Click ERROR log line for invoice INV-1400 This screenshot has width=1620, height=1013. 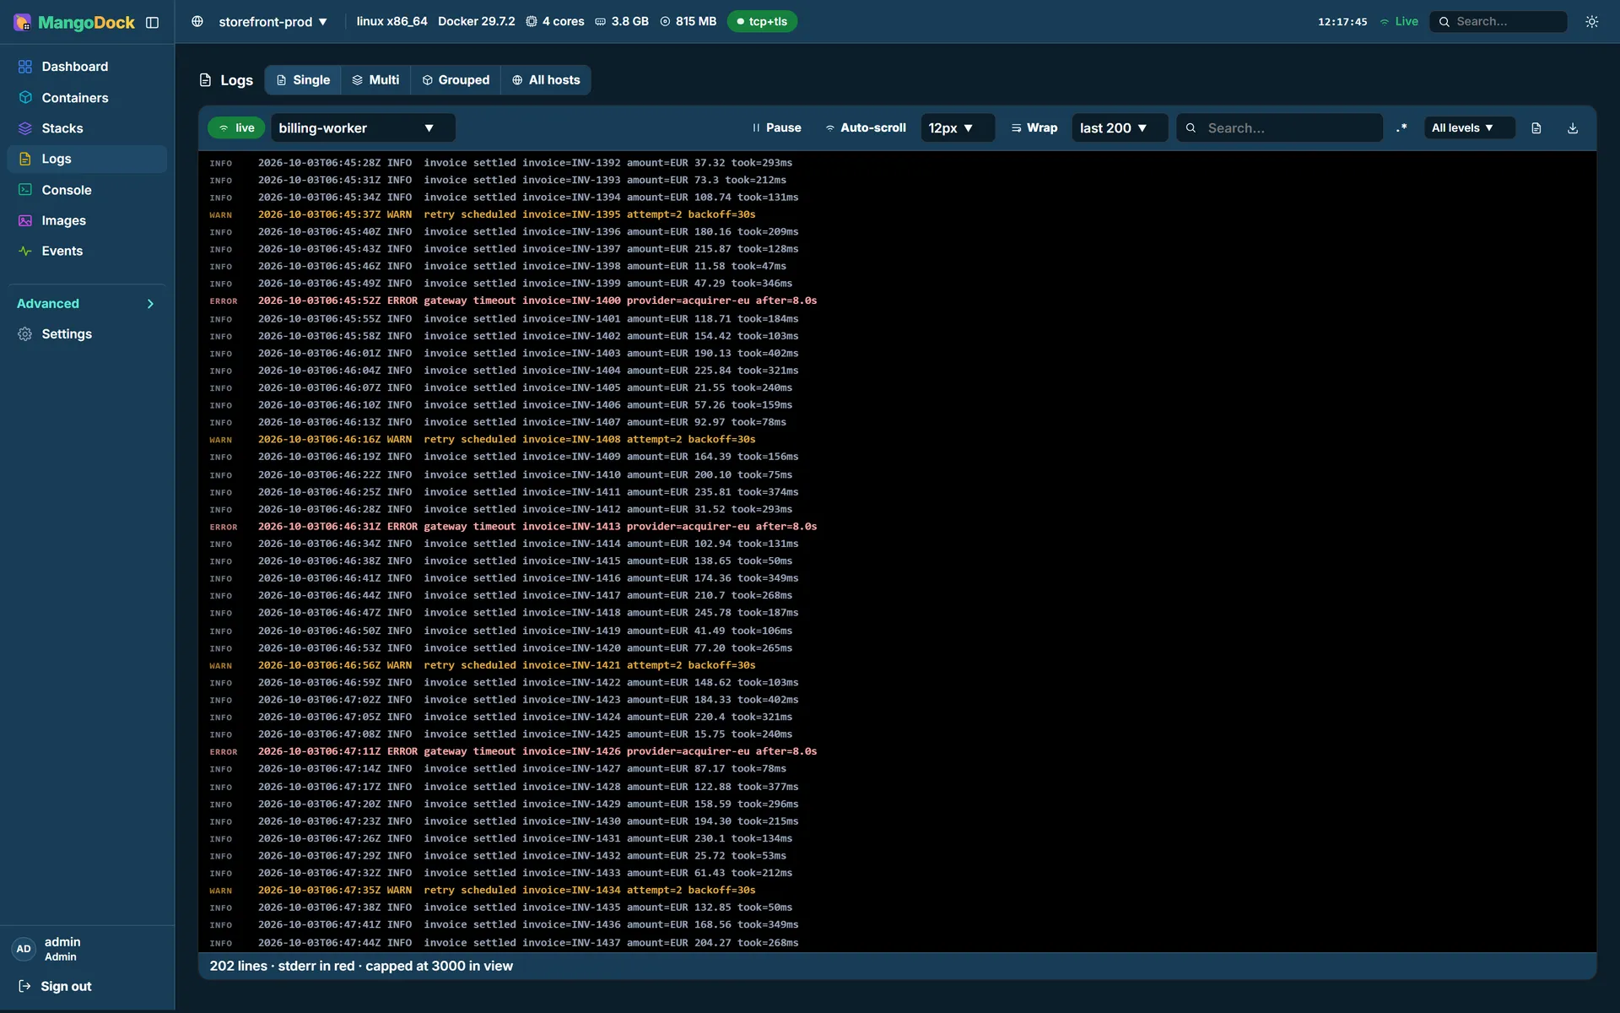point(897,301)
